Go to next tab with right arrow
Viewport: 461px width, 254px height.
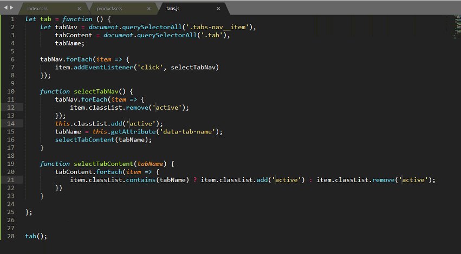[11, 8]
